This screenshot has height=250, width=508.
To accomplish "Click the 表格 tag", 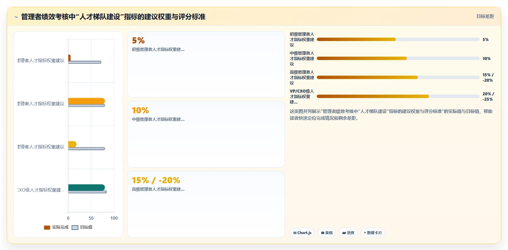I will click(327, 233).
